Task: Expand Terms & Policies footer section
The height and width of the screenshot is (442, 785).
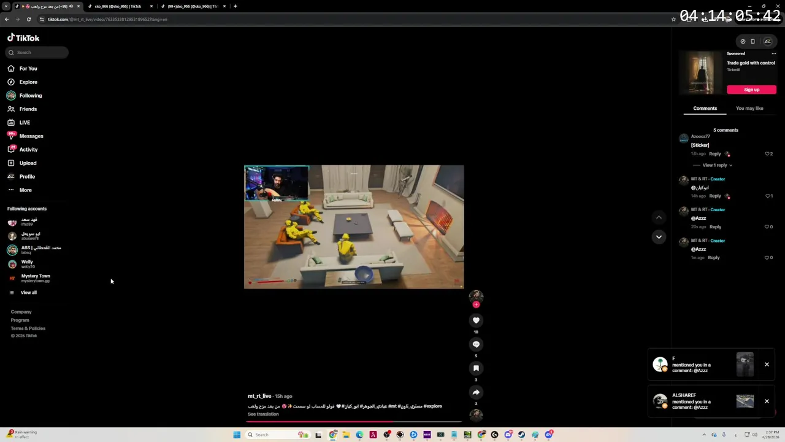Action: [28, 328]
